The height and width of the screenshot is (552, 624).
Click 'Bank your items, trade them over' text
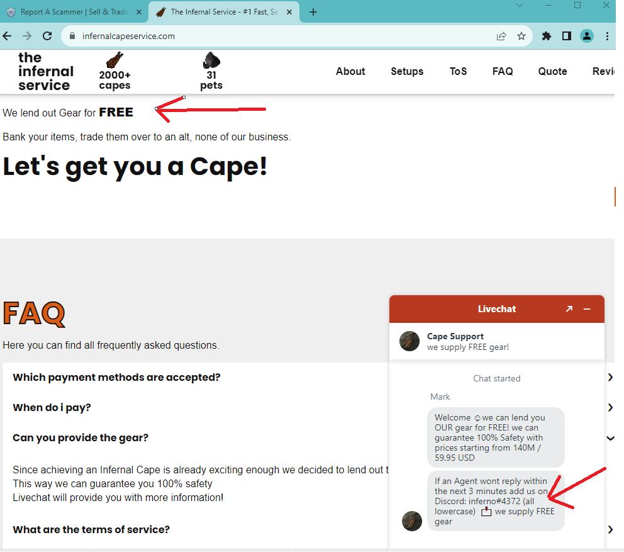click(147, 137)
